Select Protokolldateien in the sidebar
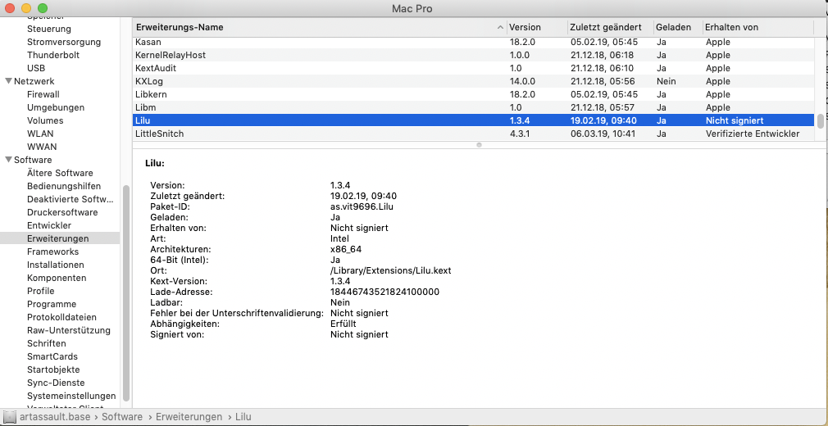This screenshot has width=828, height=426. 61,317
